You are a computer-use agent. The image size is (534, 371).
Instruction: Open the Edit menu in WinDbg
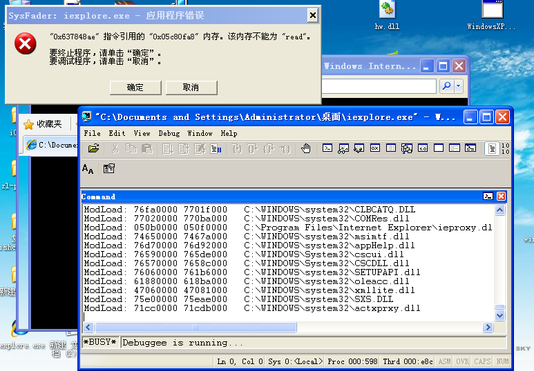pyautogui.click(x=117, y=133)
